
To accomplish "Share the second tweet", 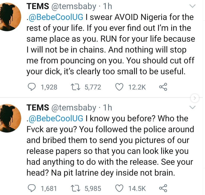I will 163,188.
